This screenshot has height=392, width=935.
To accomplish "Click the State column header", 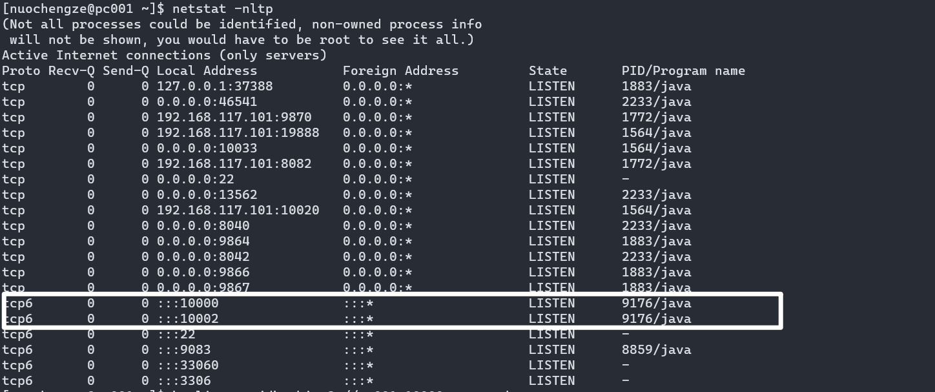I will tap(548, 71).
